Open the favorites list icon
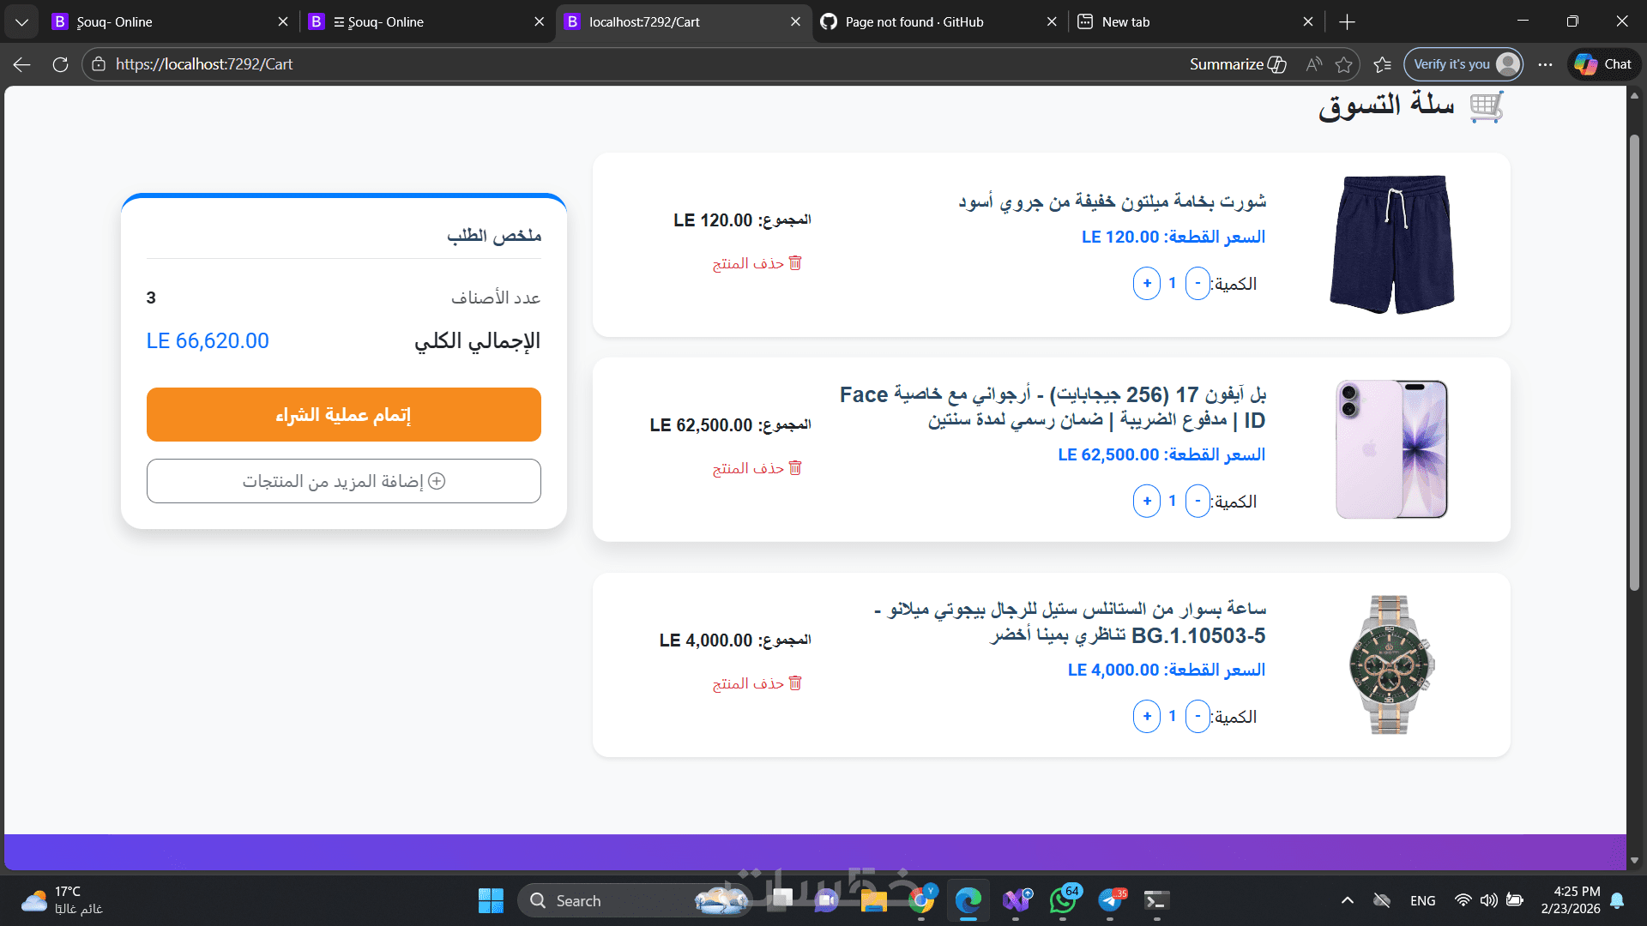 (1382, 64)
